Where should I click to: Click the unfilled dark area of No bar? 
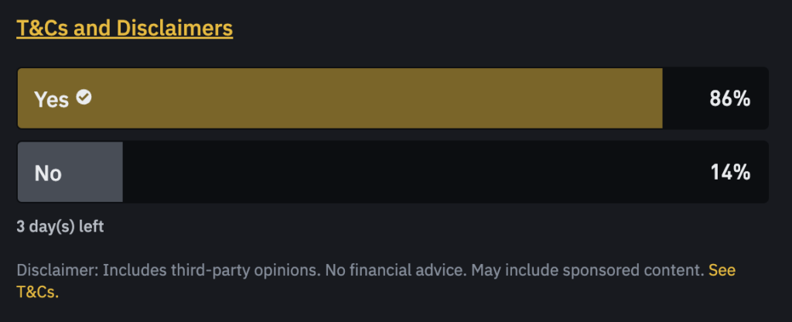[x=415, y=172]
